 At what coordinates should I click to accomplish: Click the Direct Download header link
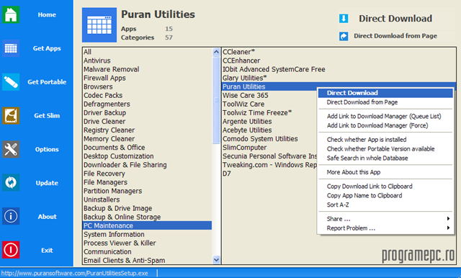point(395,19)
